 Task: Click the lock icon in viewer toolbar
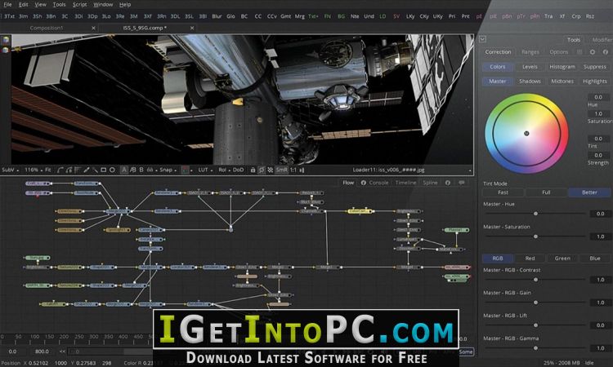[253, 170]
